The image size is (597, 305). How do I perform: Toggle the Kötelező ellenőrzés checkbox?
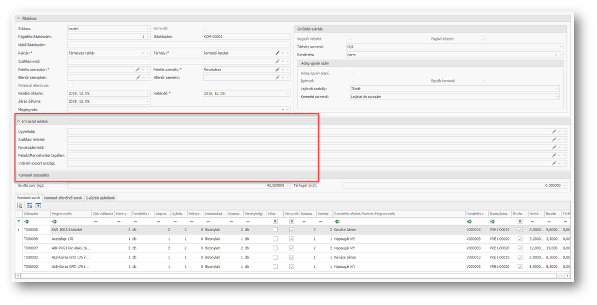tap(70, 85)
